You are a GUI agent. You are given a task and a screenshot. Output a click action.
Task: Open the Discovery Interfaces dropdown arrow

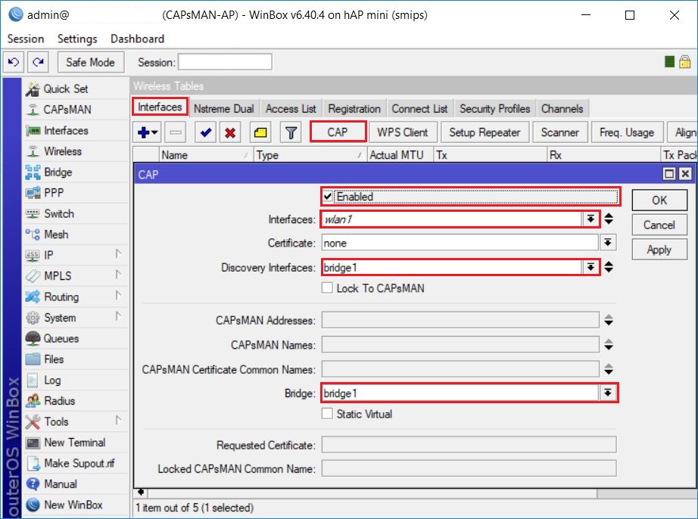pyautogui.click(x=590, y=267)
